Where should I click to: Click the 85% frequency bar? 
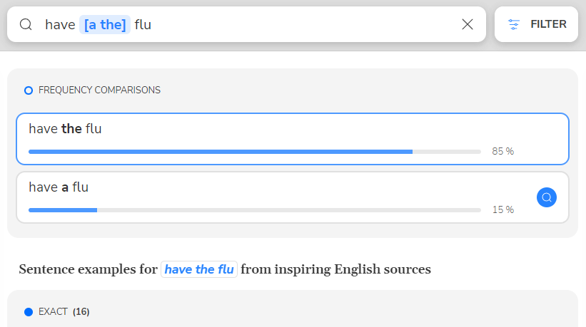(254, 152)
